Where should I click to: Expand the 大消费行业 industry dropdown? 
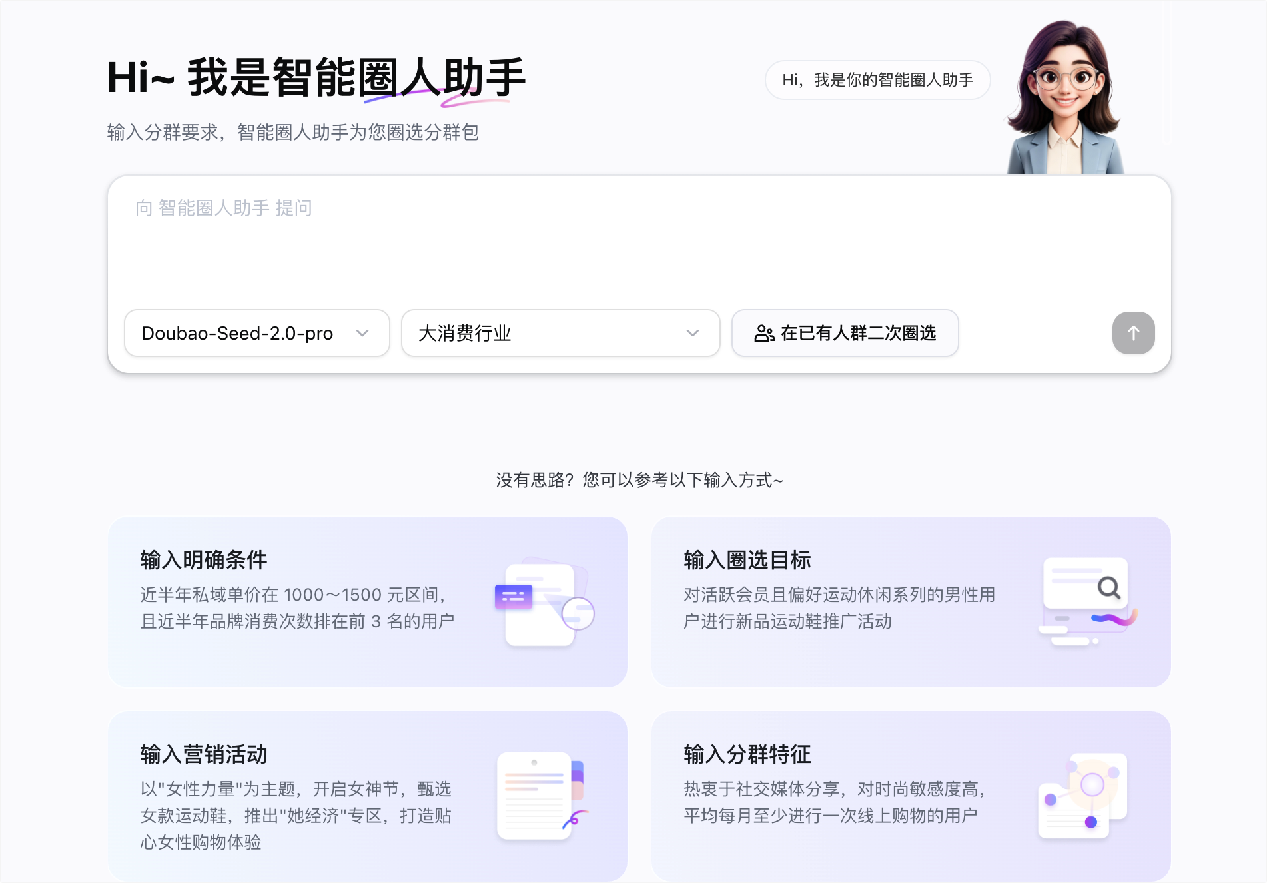(560, 333)
